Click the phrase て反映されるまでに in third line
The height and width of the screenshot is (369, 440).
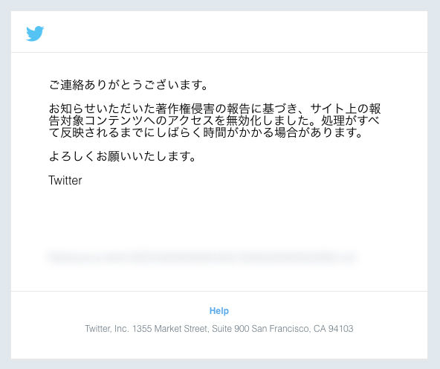pos(102,132)
